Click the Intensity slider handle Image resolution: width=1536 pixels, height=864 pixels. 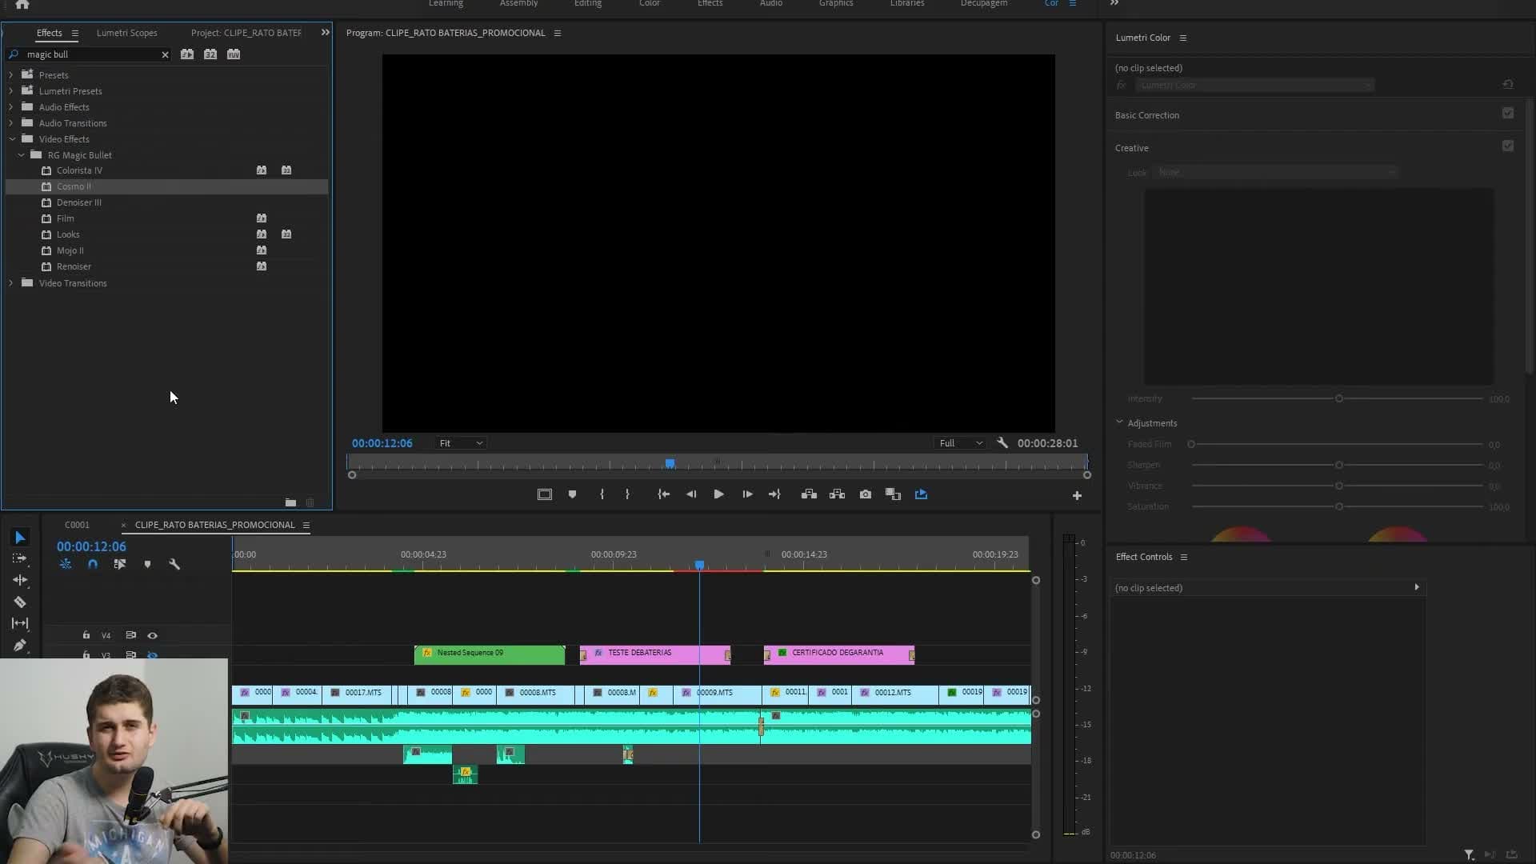pyautogui.click(x=1338, y=398)
